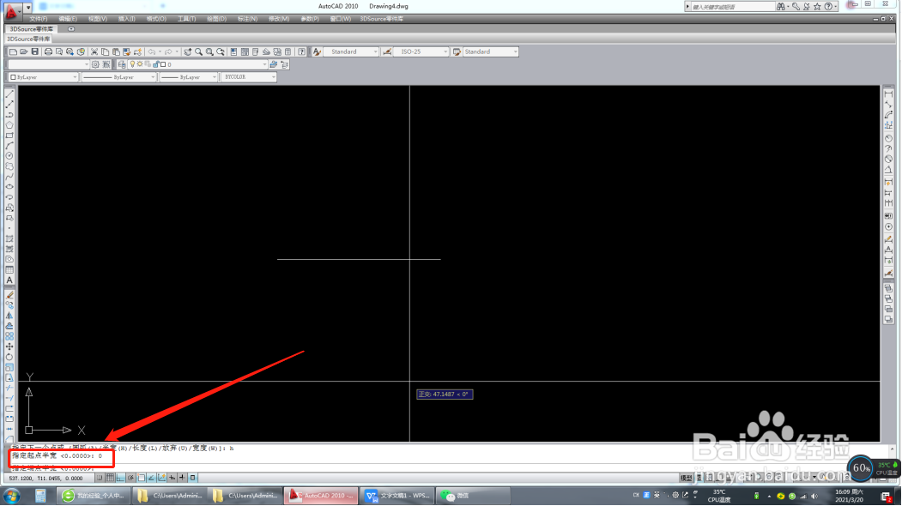Activate Zoom Window tool
Viewport: 902px width, 506px height.
(209, 51)
